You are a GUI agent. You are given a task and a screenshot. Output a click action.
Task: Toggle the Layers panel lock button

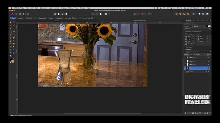pyautogui.click(x=210, y=55)
